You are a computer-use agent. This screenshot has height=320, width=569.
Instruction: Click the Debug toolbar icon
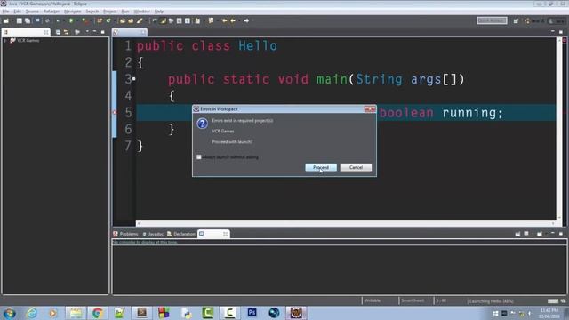[58, 20]
